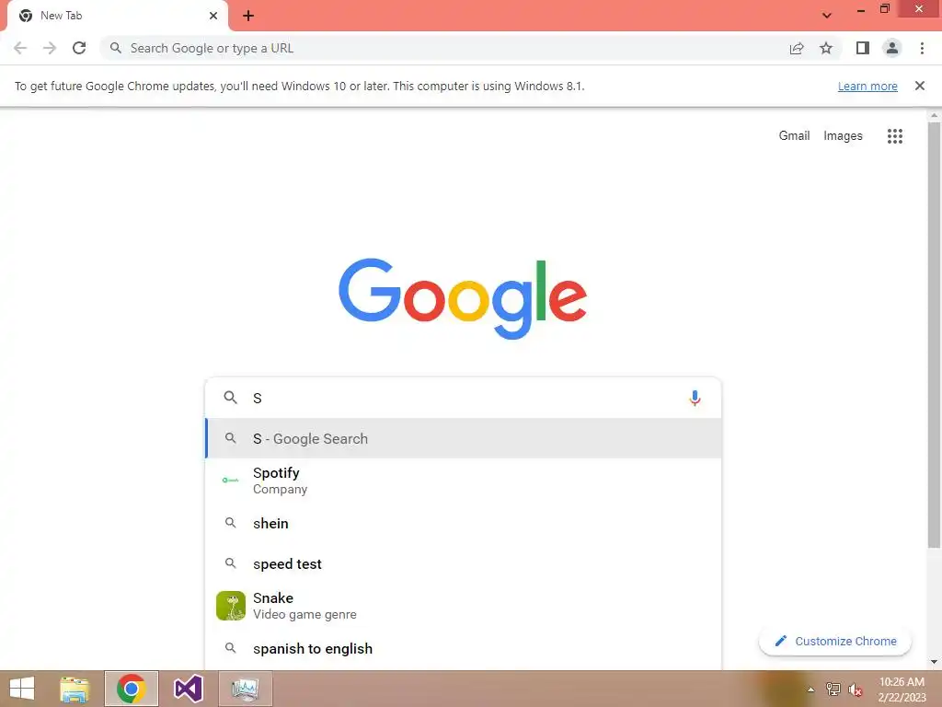Open the Chrome profile avatar

click(x=892, y=48)
